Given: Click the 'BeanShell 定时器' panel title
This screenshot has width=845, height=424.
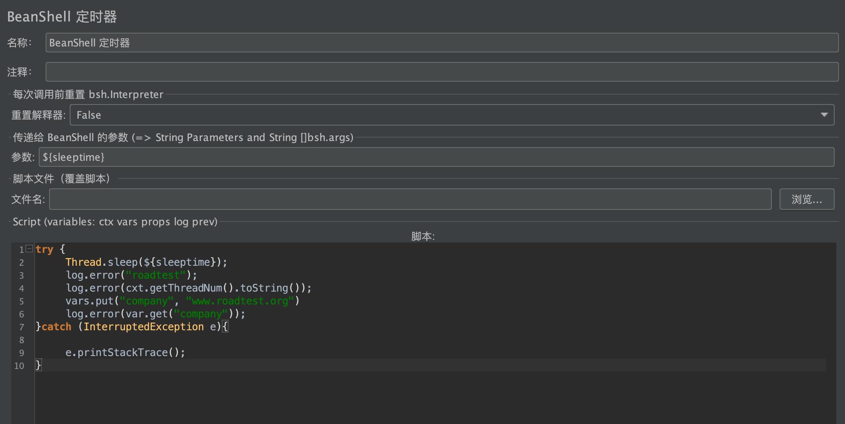Looking at the screenshot, I should 62,17.
